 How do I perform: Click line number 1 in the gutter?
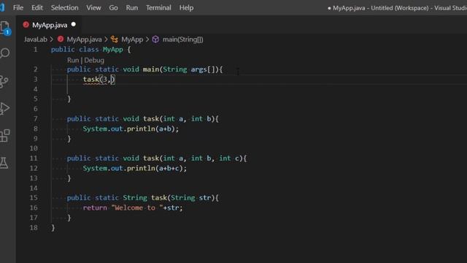point(36,50)
